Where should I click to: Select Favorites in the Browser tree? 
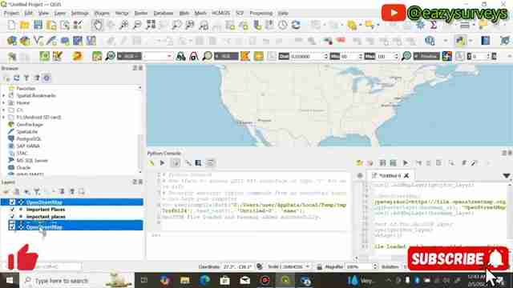[26, 89]
